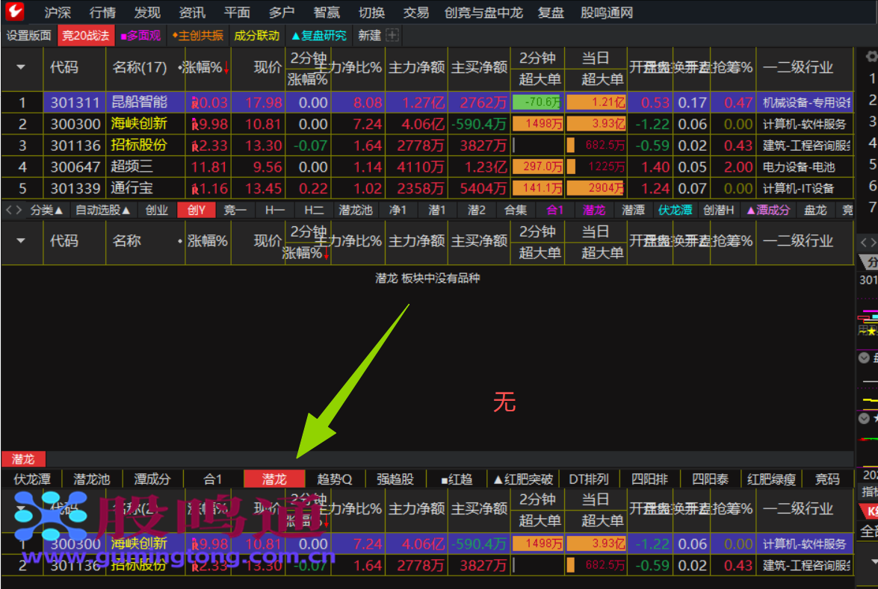
Task: Select the 四阳排 tab
Action: 649,479
